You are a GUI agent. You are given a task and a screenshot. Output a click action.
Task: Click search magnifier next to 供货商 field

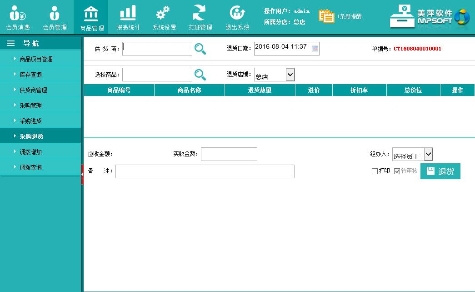point(200,49)
